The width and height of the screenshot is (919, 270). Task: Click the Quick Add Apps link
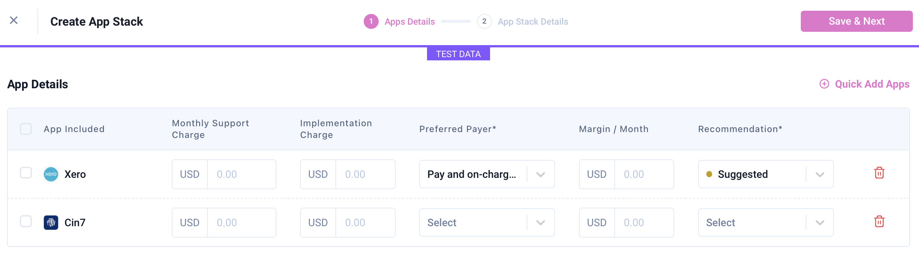tap(872, 84)
